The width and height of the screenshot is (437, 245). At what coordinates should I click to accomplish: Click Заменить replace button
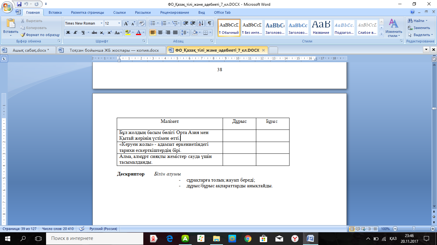coord(419,28)
